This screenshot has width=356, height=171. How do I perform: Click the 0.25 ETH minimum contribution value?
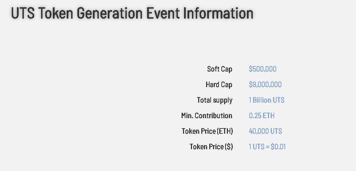coord(261,116)
